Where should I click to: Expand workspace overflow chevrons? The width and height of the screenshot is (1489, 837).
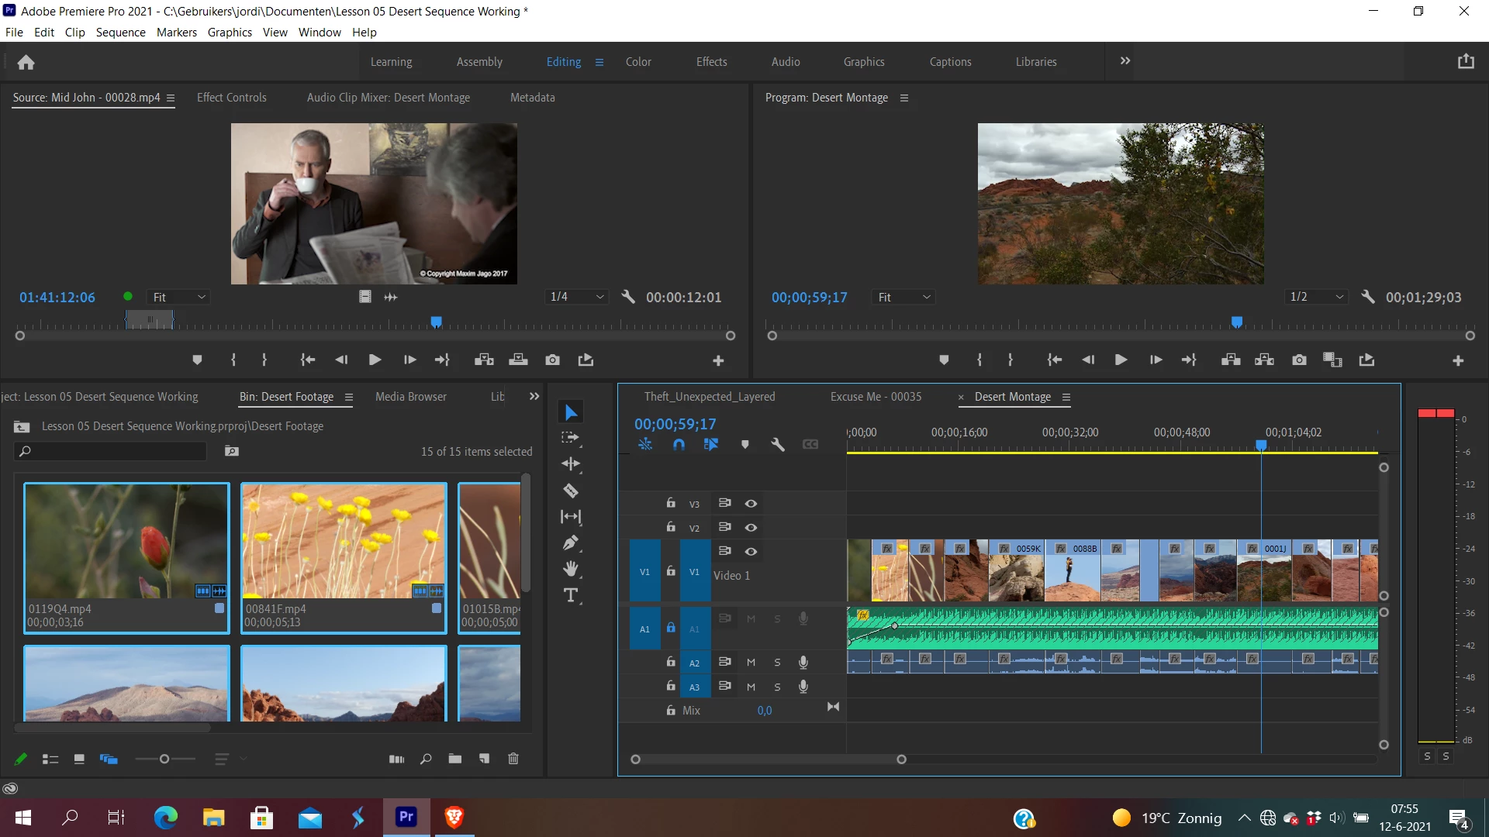pyautogui.click(x=1125, y=61)
